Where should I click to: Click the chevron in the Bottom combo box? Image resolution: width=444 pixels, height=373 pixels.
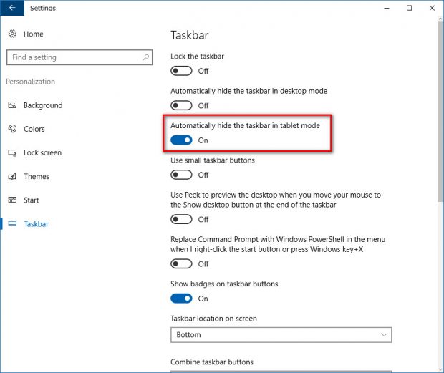click(x=384, y=335)
